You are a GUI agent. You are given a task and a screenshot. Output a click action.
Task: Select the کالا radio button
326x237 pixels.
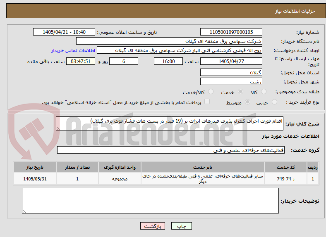coord(264,92)
